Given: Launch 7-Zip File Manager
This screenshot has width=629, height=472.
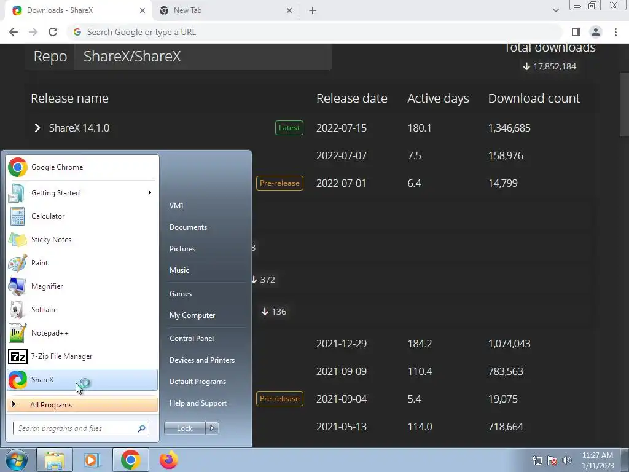Looking at the screenshot, I should (x=82, y=356).
